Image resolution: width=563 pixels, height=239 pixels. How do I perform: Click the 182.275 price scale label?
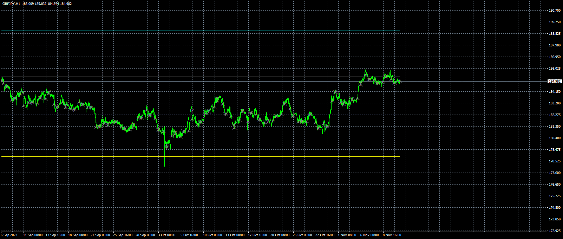(555, 115)
